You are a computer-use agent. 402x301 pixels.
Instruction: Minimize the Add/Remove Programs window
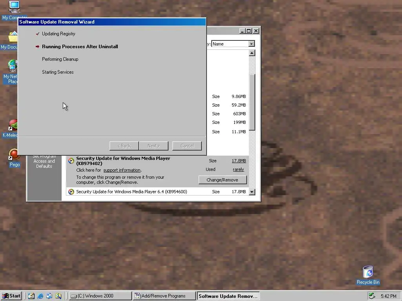point(242,31)
